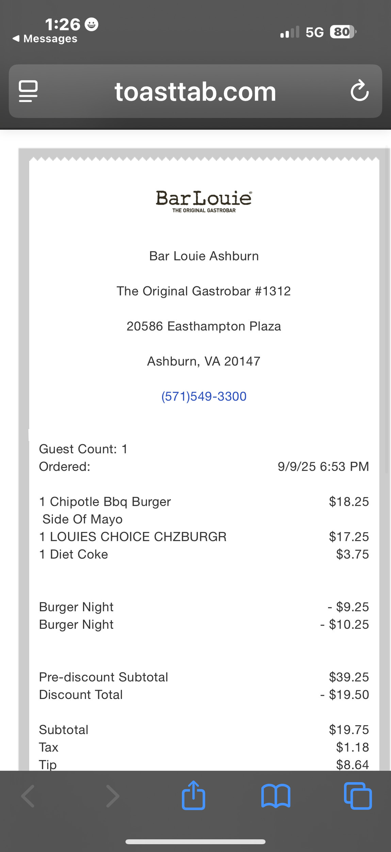The width and height of the screenshot is (391, 852).
Task: Tap the forward arrow in bottom toolbar
Action: [113, 796]
